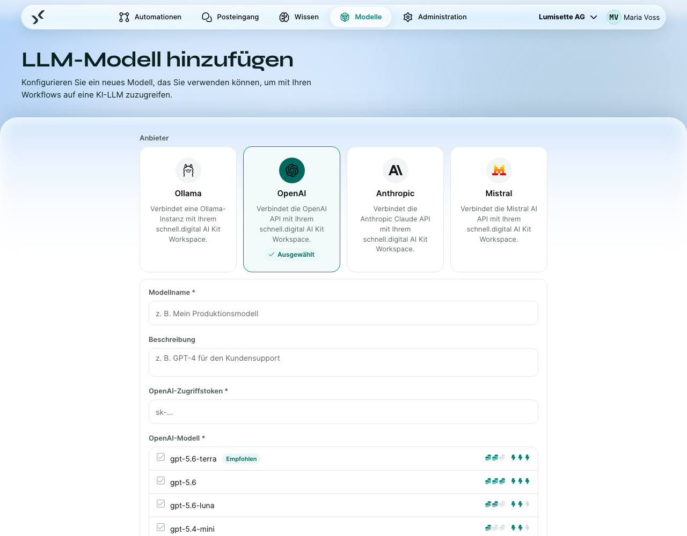Click the speed bolts icon for gpt-5.6-luna
This screenshot has height=536, width=687.
(521, 504)
